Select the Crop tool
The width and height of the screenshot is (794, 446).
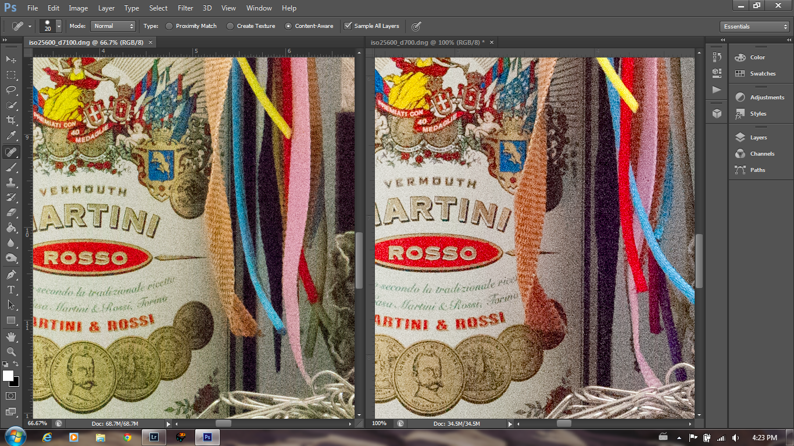11,120
